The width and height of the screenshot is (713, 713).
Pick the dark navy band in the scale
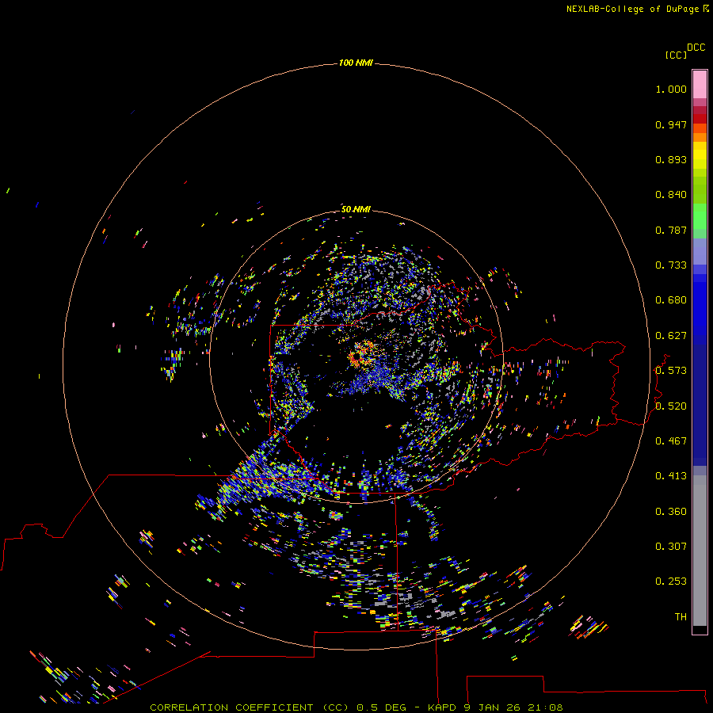pyautogui.click(x=700, y=405)
